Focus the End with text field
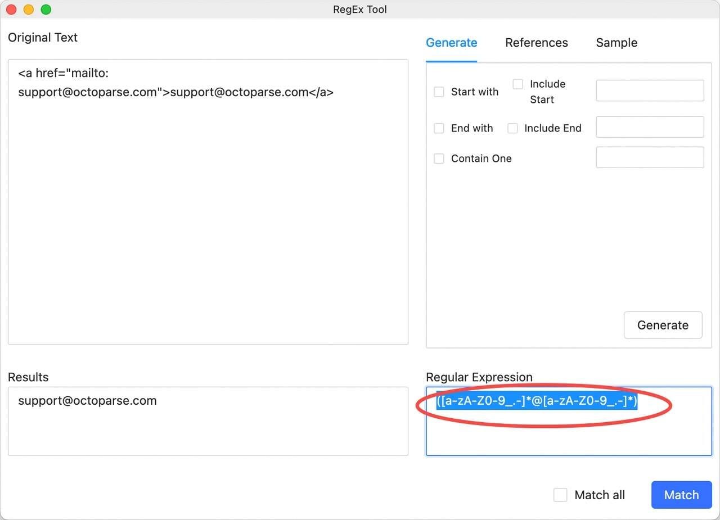The image size is (720, 520). (x=650, y=127)
